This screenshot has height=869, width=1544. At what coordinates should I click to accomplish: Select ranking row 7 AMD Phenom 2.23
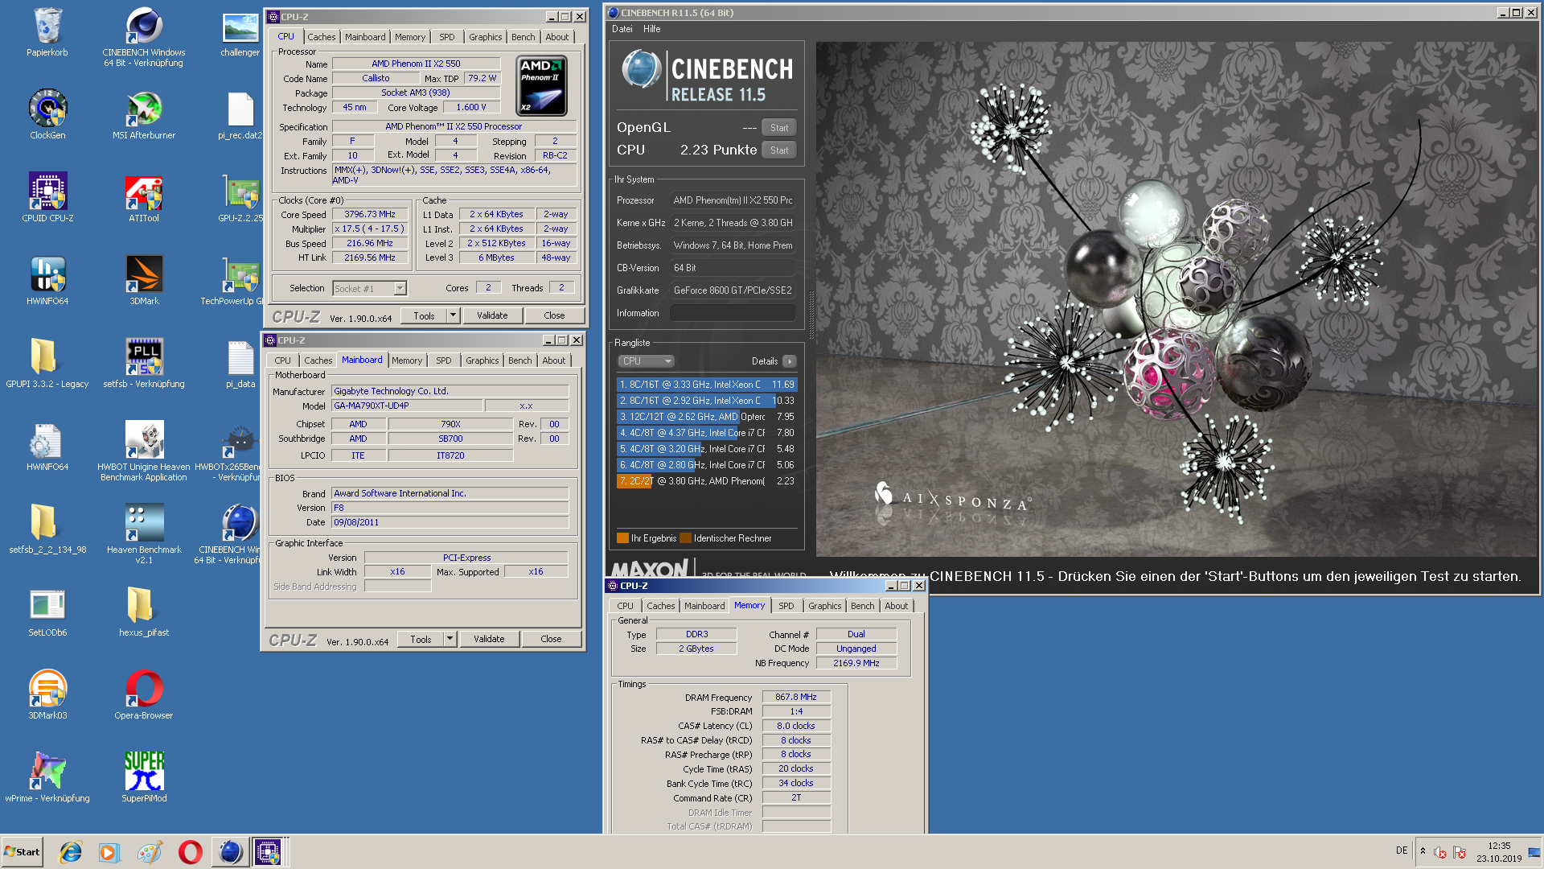tap(707, 481)
